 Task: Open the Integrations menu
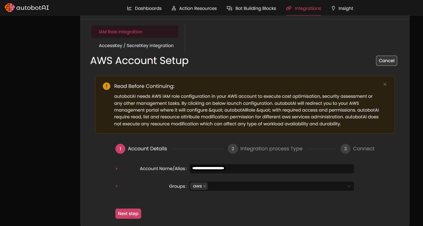(303, 8)
